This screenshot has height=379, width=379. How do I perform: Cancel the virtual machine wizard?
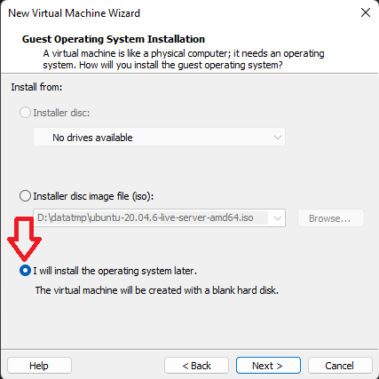pos(340,366)
